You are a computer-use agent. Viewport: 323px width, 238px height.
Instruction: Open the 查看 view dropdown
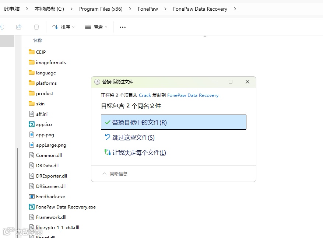click(96, 27)
